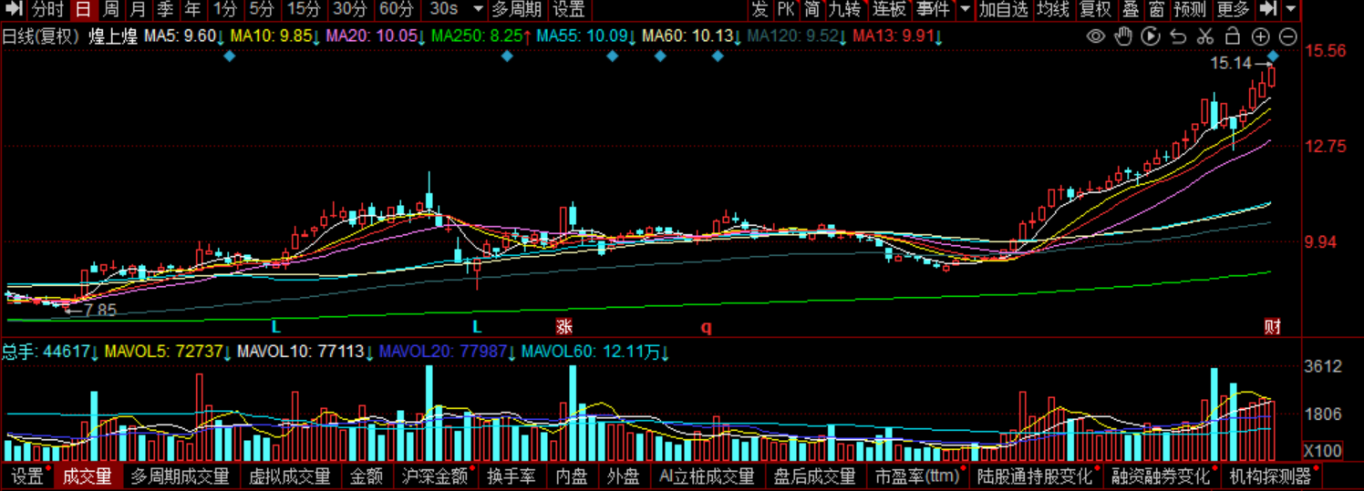
Task: Select the scissors cut tool
Action: point(1205,36)
